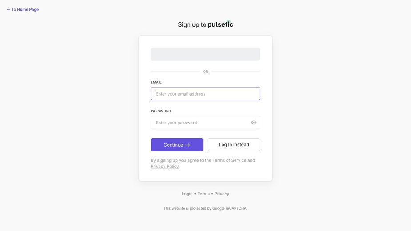The image size is (411, 231).
Task: Open the Privacy link in the footer
Action: (x=222, y=194)
